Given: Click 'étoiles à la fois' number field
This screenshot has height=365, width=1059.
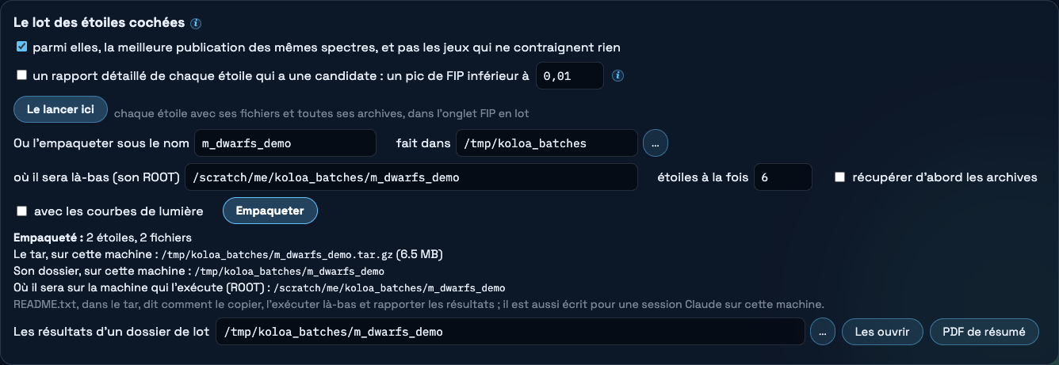Looking at the screenshot, I should tap(783, 177).
